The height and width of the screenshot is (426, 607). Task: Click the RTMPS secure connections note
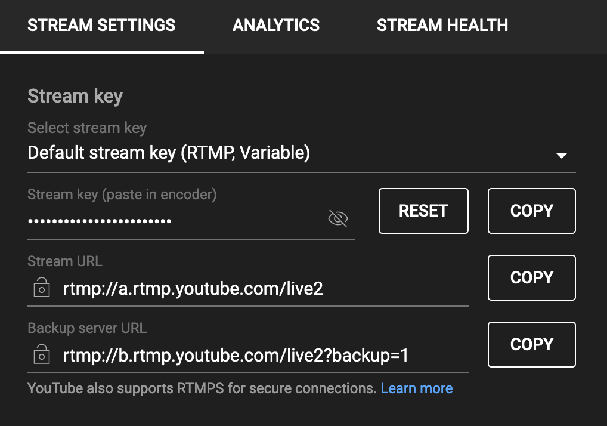click(x=202, y=388)
